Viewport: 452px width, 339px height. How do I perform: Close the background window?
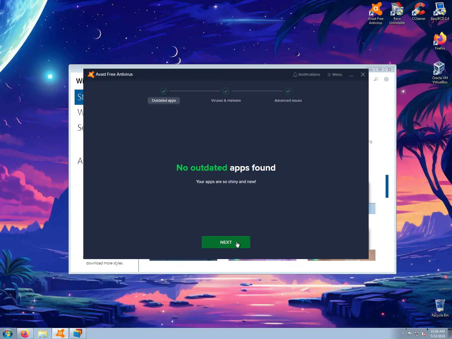(389, 69)
